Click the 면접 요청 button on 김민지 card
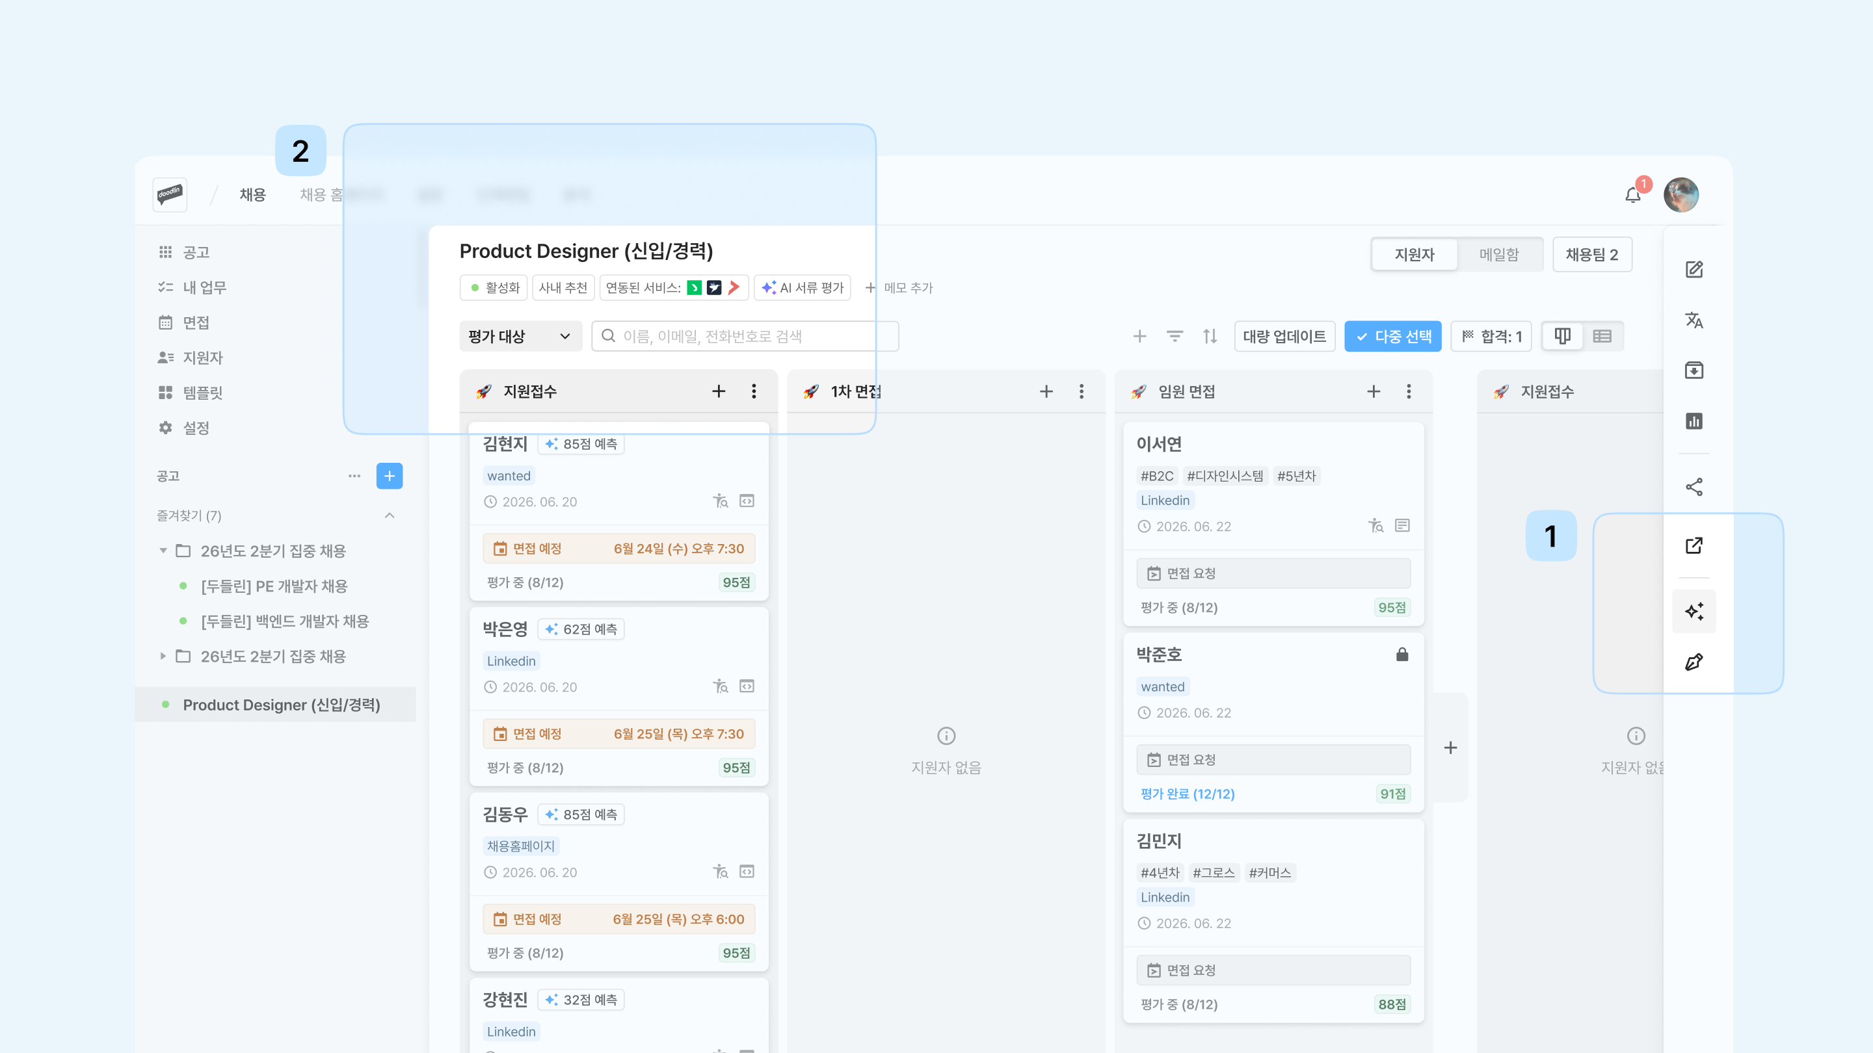This screenshot has width=1873, height=1053. pos(1273,970)
